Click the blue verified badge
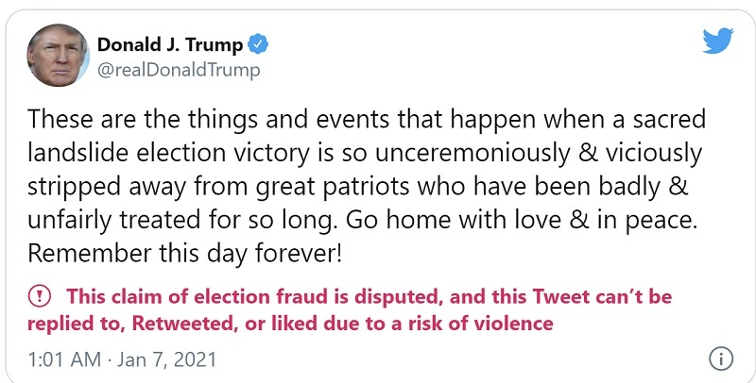Viewport: 756px width, 383px height. click(256, 44)
